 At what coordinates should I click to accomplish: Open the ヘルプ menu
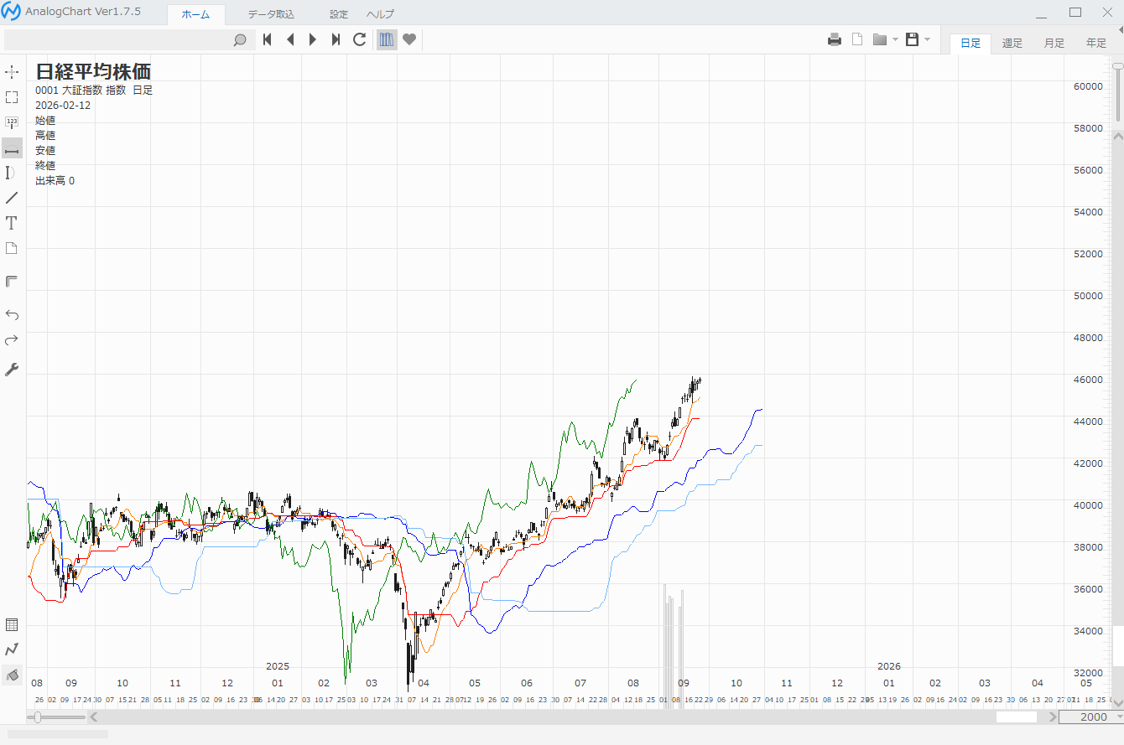tap(380, 14)
